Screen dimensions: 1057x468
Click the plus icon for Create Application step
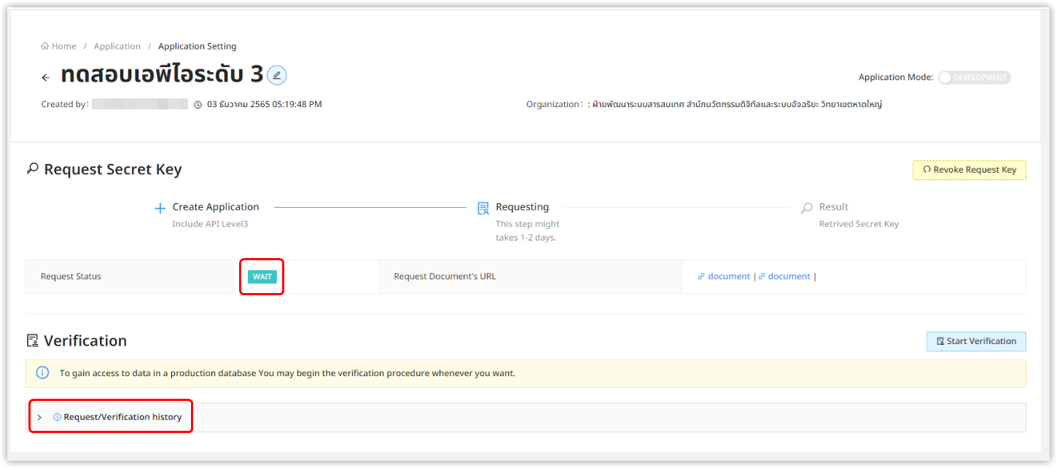[x=160, y=208]
